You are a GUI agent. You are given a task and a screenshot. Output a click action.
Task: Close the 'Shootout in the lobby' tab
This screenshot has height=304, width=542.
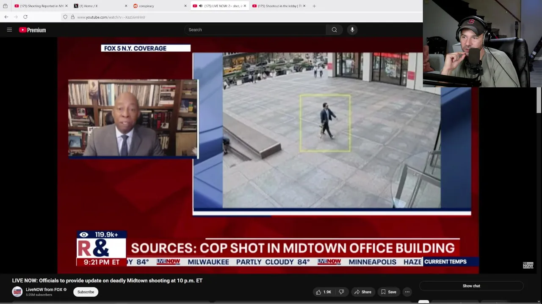tap(304, 6)
